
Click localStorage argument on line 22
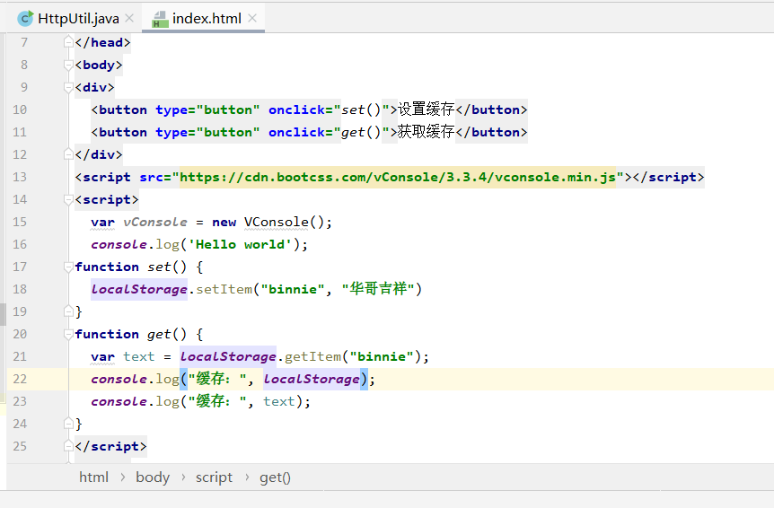tap(312, 379)
